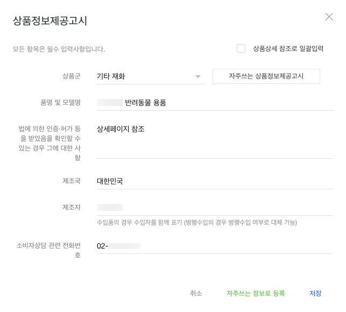
Task: Click the 상품군 field label
Action: pos(72,76)
